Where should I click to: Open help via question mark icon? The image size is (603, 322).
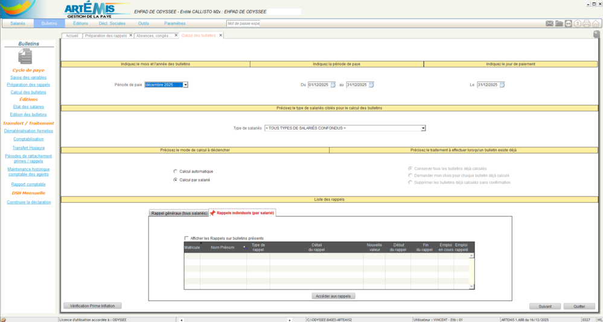tap(577, 24)
